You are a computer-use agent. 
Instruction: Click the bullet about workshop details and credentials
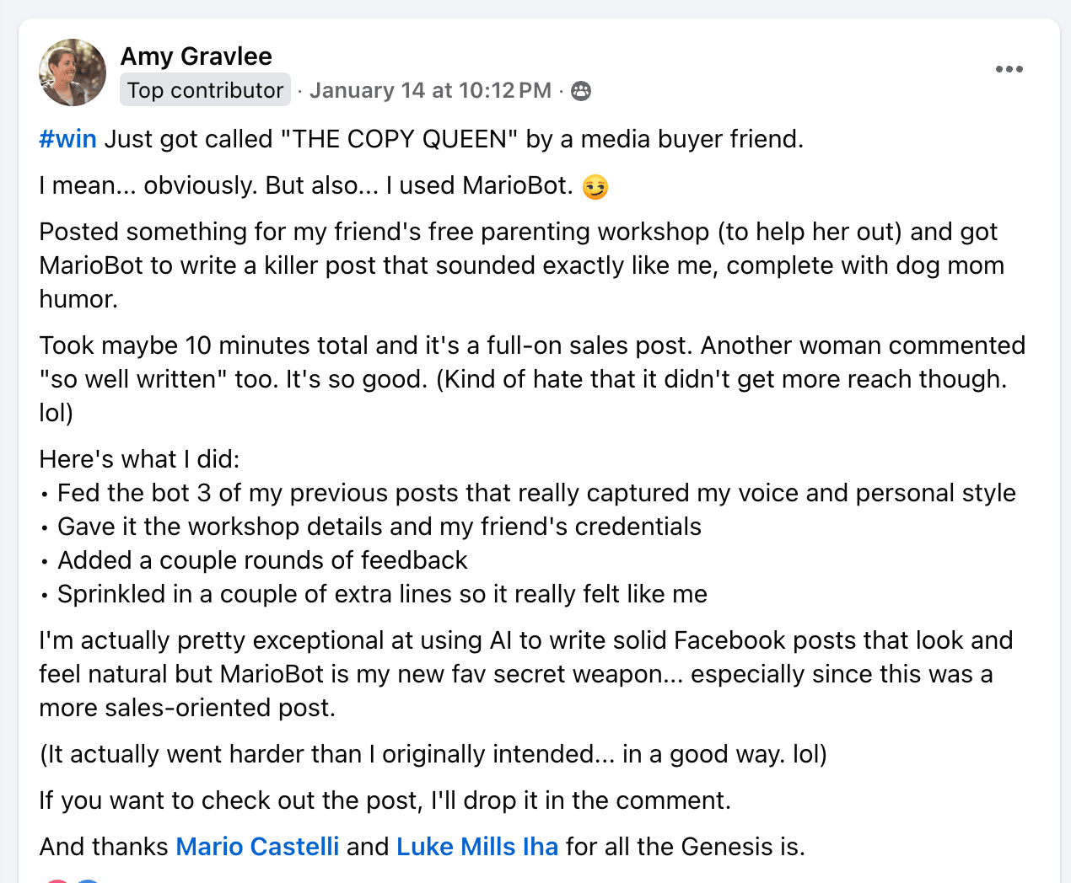pyautogui.click(x=379, y=527)
